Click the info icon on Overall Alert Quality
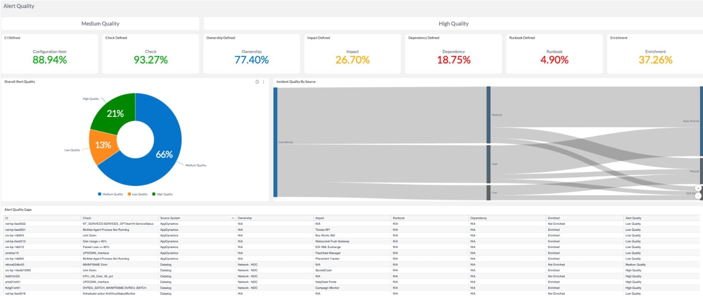The width and height of the screenshot is (703, 297). (x=257, y=82)
